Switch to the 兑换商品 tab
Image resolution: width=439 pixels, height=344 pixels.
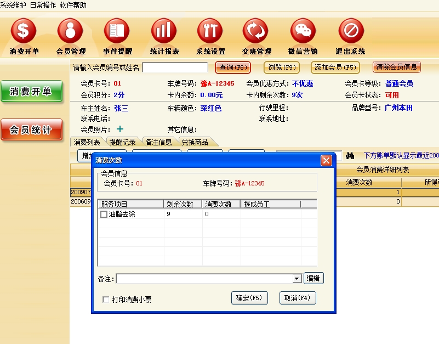194,142
